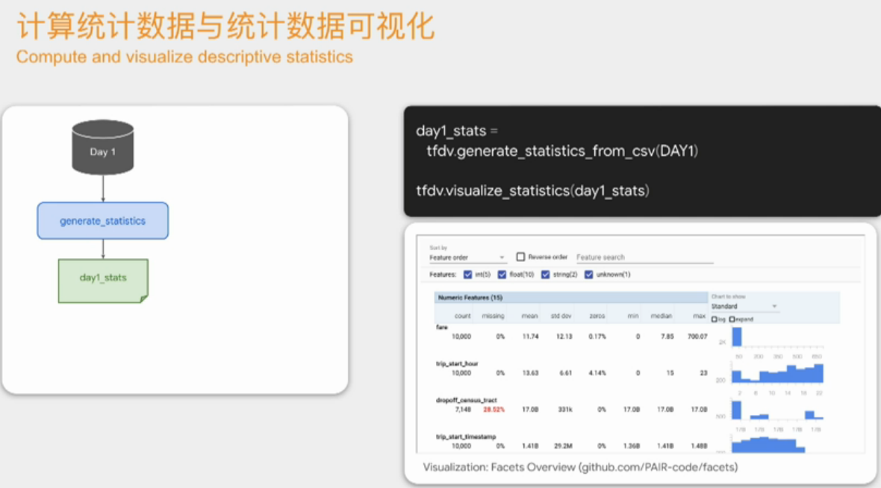Click the Numeric Features (15) header
Image resolution: width=881 pixels, height=488 pixels.
[570, 298]
